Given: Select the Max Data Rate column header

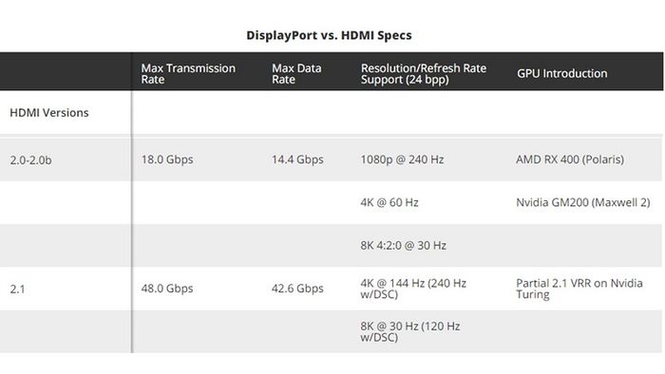Looking at the screenshot, I should pos(296,74).
